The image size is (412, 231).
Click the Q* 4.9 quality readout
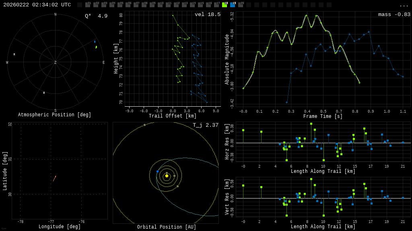coord(96,16)
